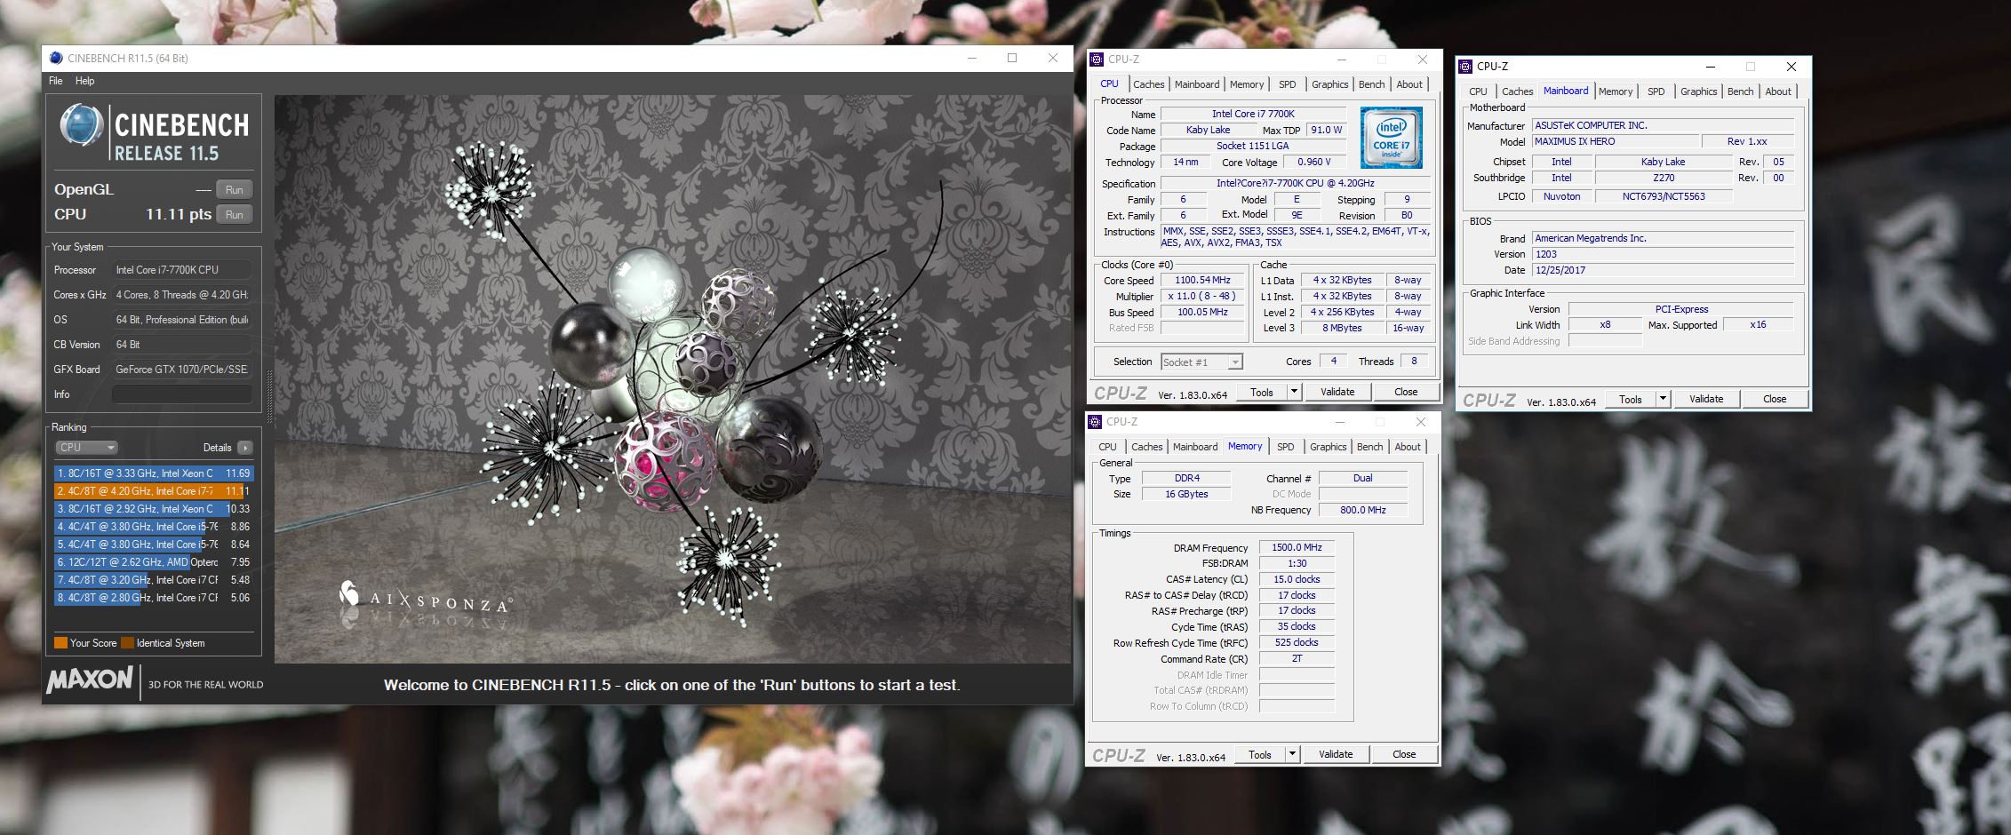Switch to Memory tab in the top CPU-Z window
Image resolution: width=2011 pixels, height=835 pixels.
click(x=1247, y=84)
